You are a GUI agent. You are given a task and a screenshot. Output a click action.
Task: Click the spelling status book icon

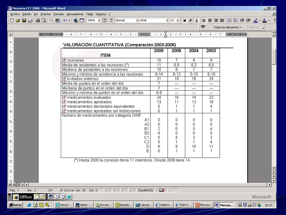click(161, 190)
